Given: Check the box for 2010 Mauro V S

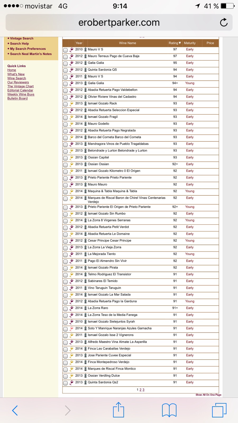Looking at the screenshot, I should pos(65,50).
